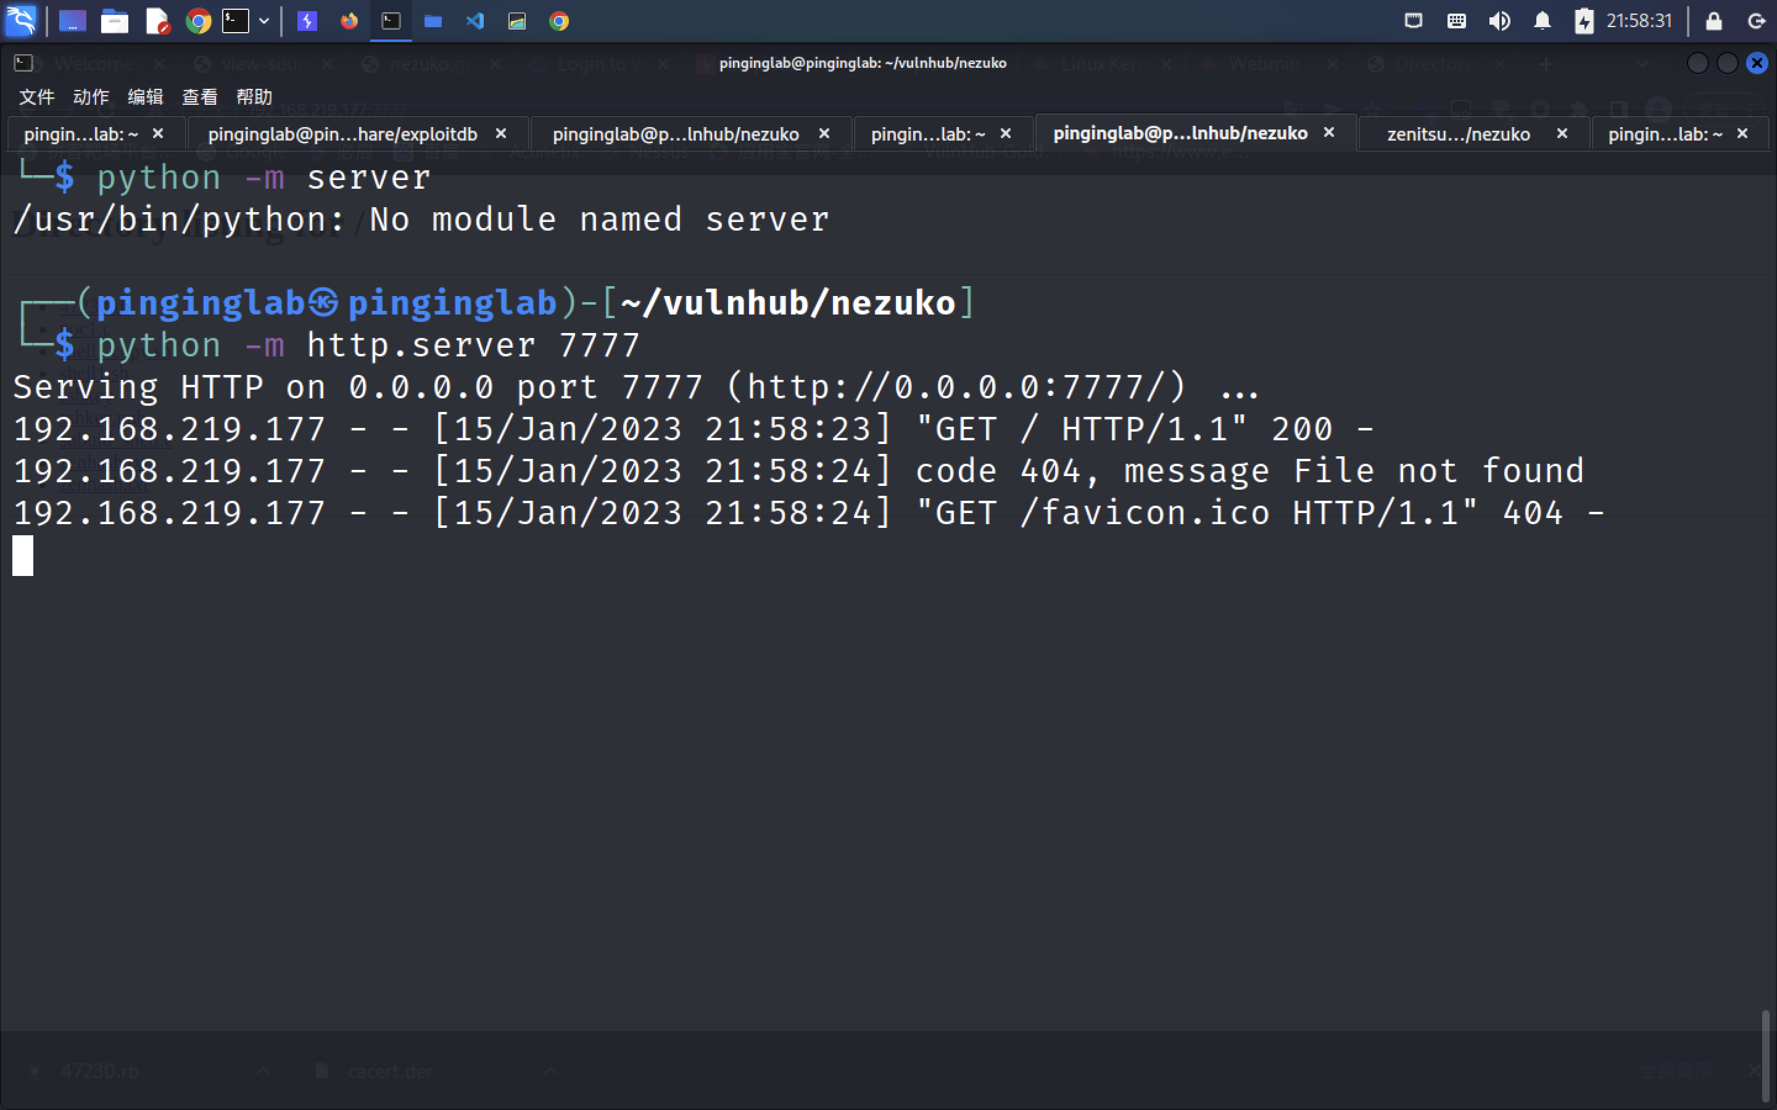
Task: Switch to the image viewer window in the taskbar
Action: click(x=517, y=20)
